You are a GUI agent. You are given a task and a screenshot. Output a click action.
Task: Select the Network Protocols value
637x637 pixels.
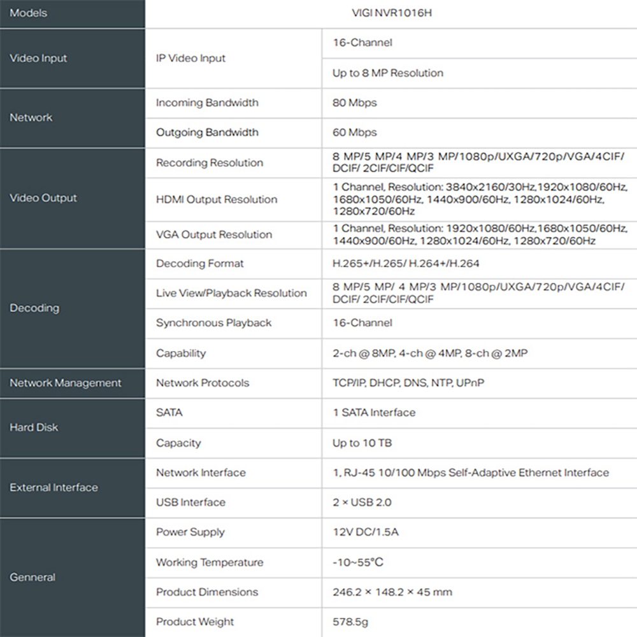click(408, 383)
